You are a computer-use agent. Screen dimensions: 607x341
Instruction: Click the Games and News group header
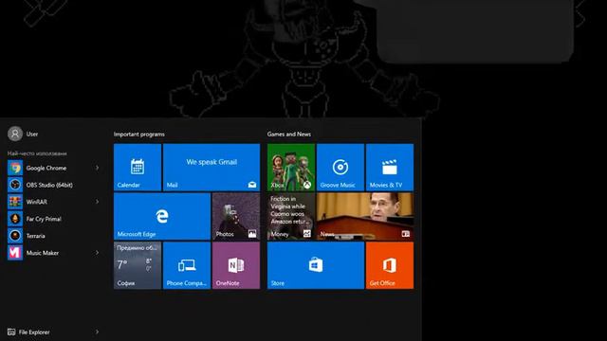tap(288, 135)
